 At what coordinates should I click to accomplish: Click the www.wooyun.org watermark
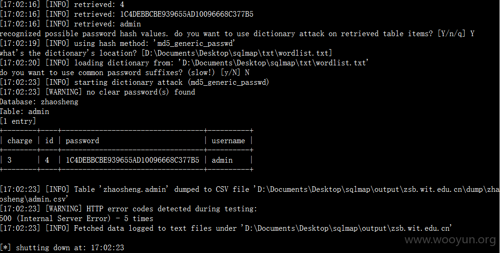[x=450, y=240]
